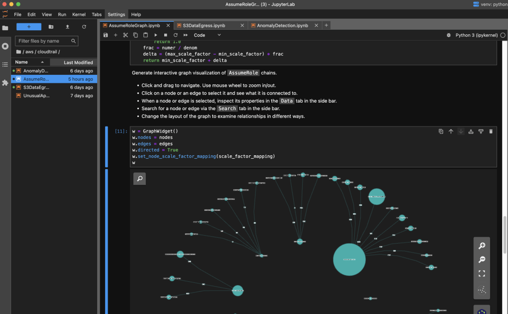Image resolution: width=508 pixels, height=314 pixels.
Task: Open the Run menu
Action: [x=62, y=14]
